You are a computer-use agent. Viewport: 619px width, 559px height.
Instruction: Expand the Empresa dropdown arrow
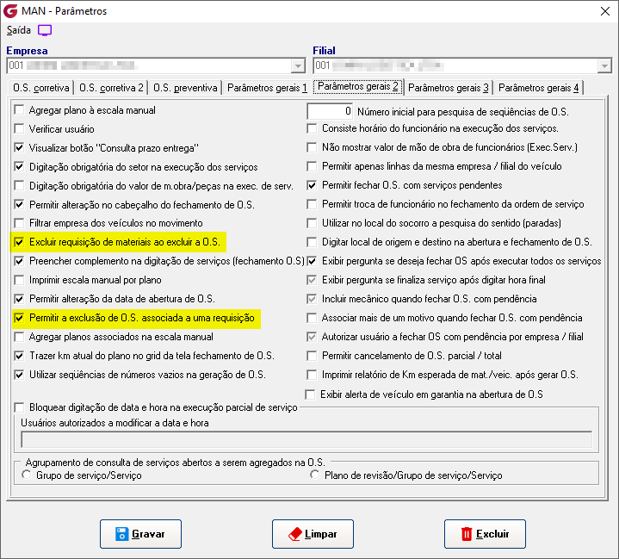298,65
